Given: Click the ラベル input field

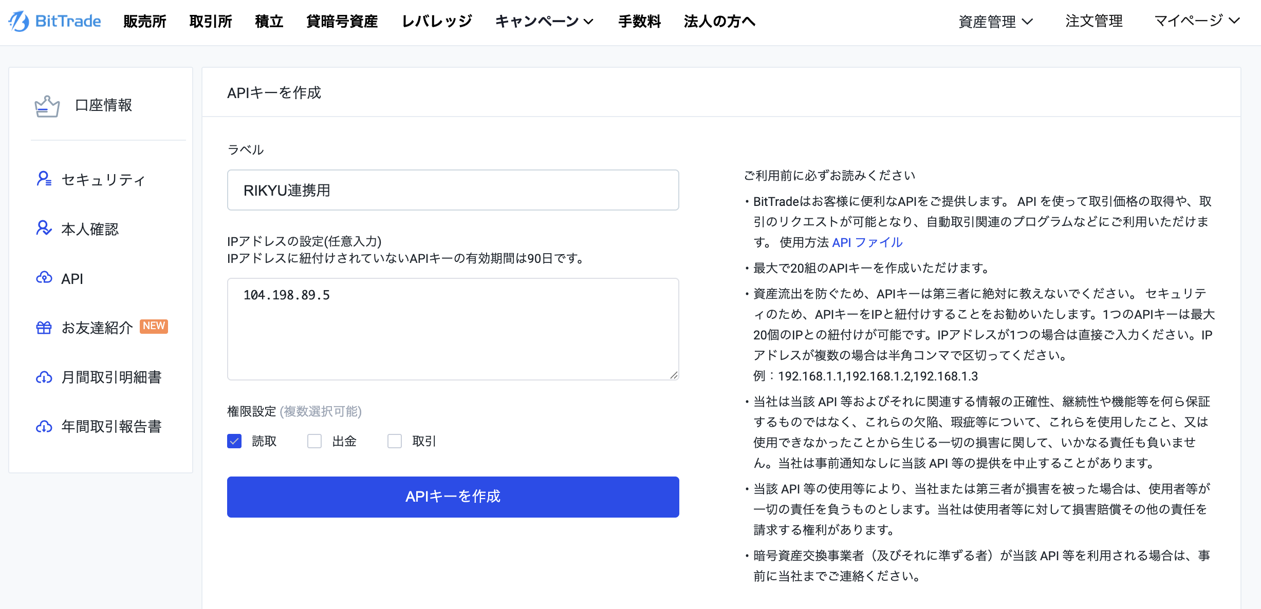Looking at the screenshot, I should click(x=453, y=190).
